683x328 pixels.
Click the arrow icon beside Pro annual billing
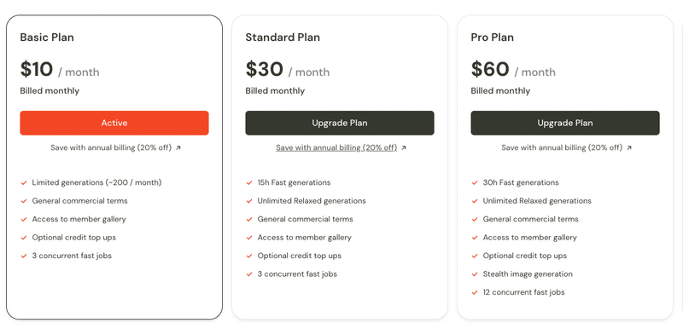[x=629, y=148]
